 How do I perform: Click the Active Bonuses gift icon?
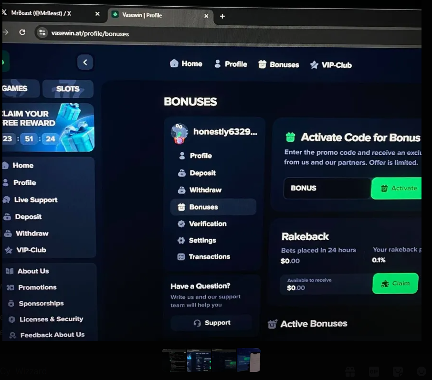272,324
